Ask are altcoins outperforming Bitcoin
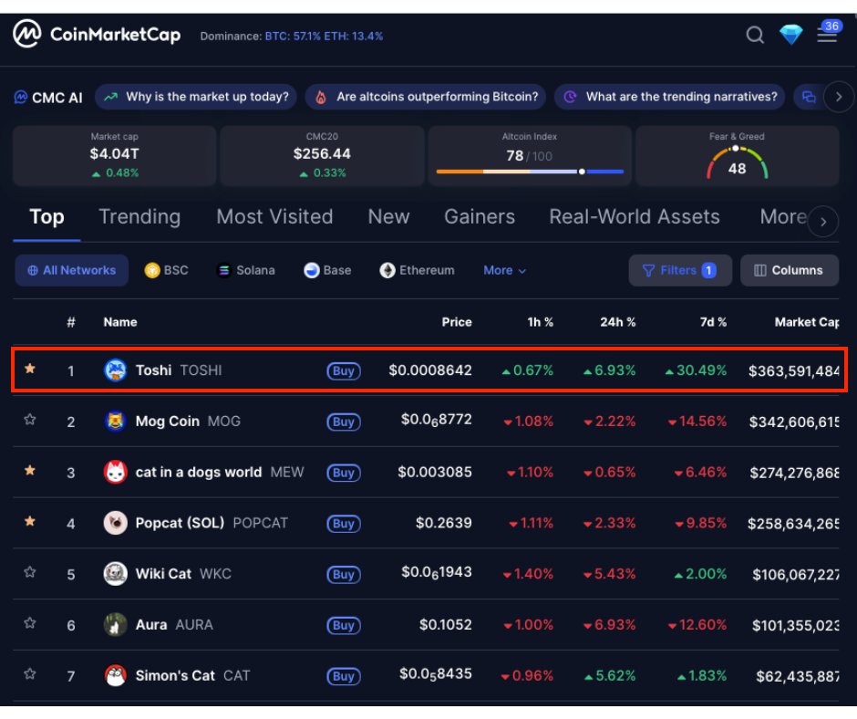 (x=426, y=97)
